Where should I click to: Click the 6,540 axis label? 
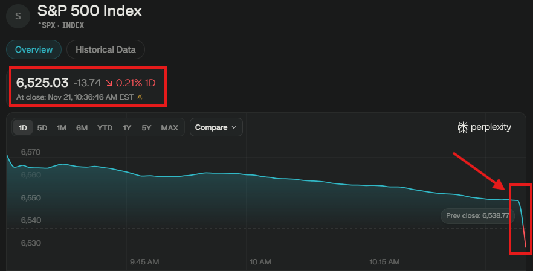coord(31,220)
